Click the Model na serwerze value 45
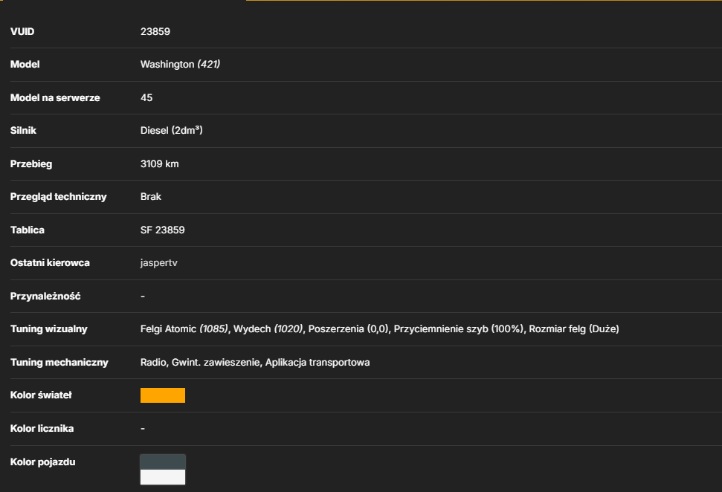This screenshot has width=722, height=492. pos(146,97)
